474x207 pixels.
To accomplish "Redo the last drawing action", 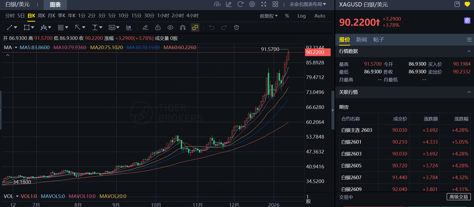I will pyautogui.click(x=224, y=28).
